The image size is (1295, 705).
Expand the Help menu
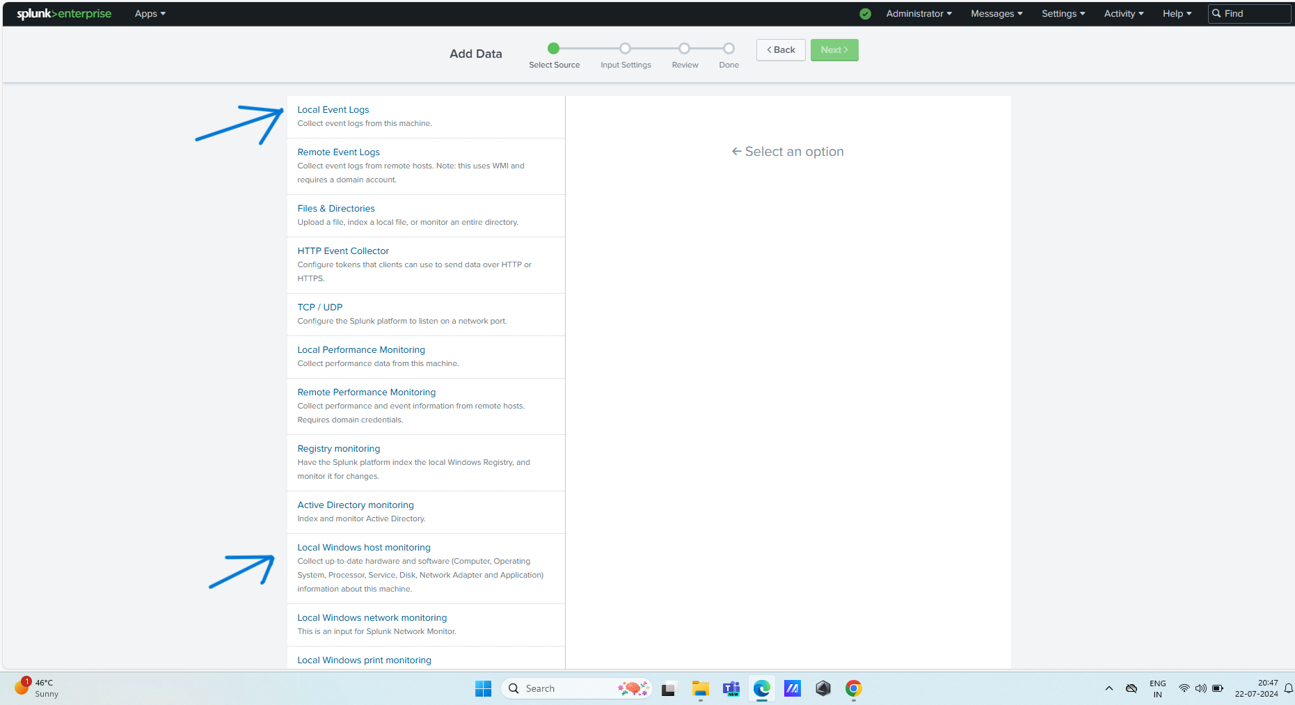(1176, 13)
